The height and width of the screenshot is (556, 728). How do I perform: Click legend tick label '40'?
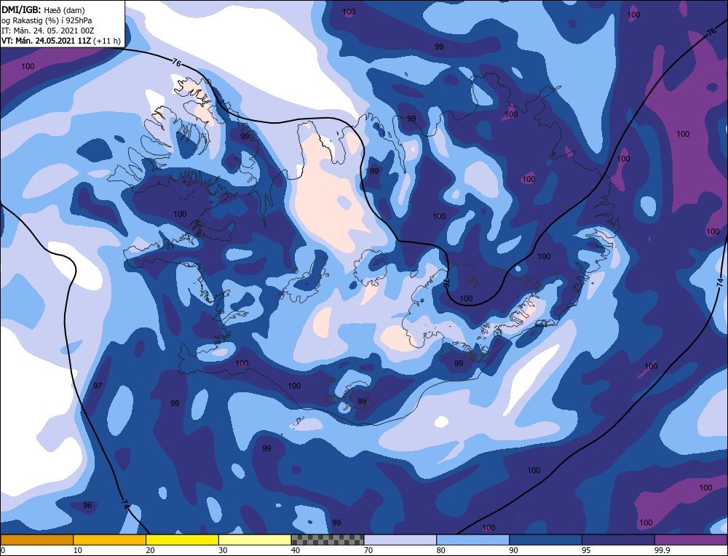(296, 550)
